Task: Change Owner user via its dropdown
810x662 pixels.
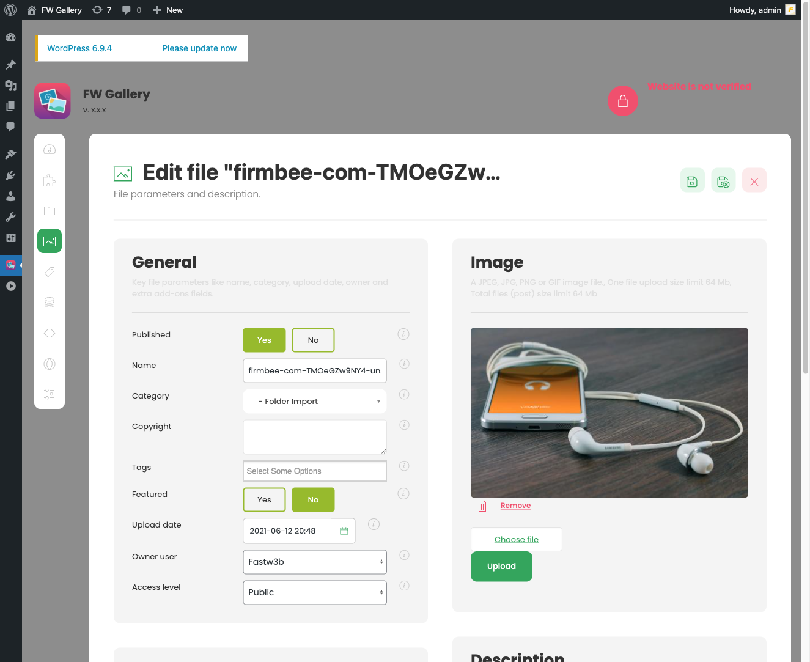Action: click(x=314, y=562)
